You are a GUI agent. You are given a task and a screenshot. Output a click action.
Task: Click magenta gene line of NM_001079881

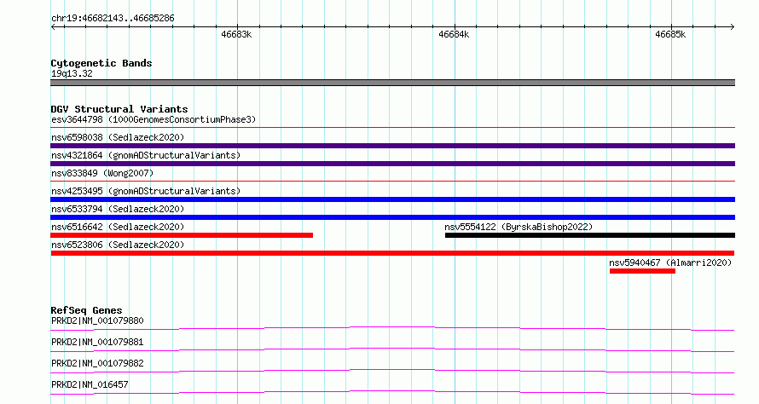click(x=392, y=349)
